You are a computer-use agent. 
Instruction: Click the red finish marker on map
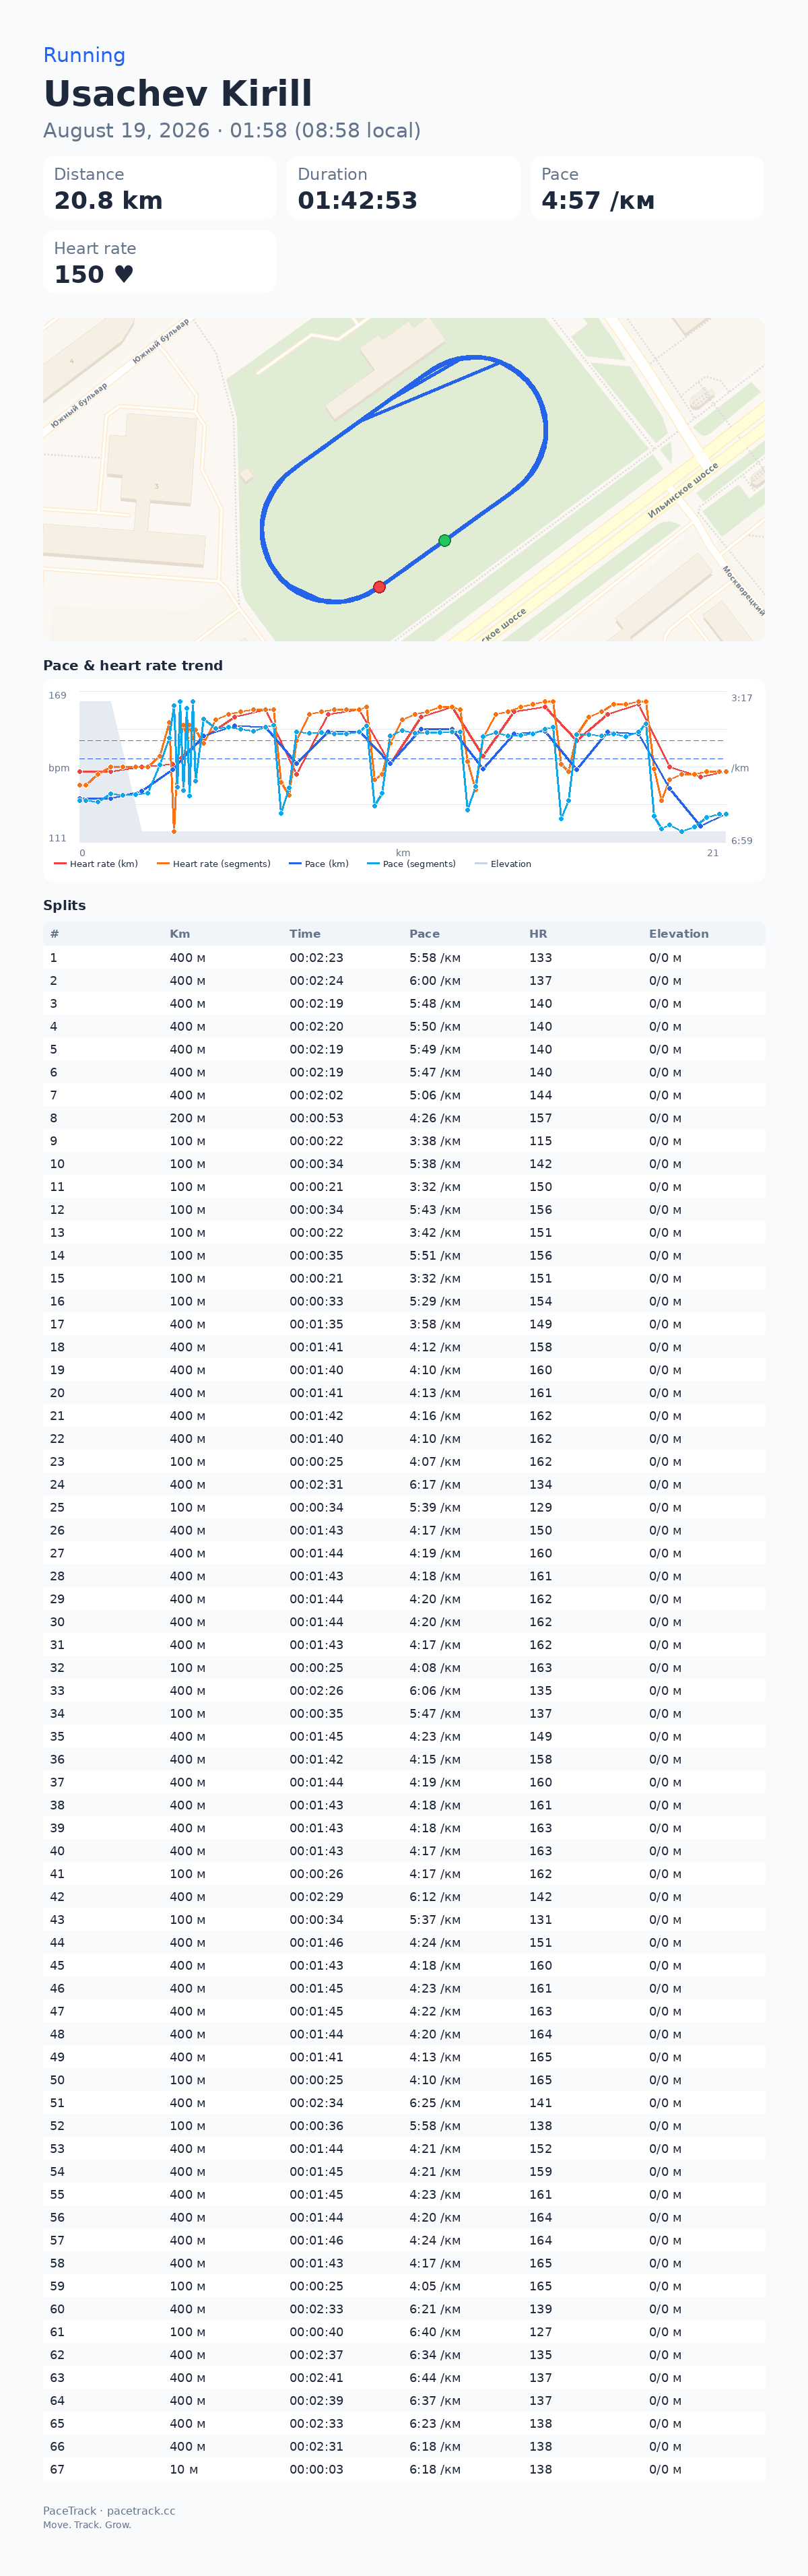[379, 588]
